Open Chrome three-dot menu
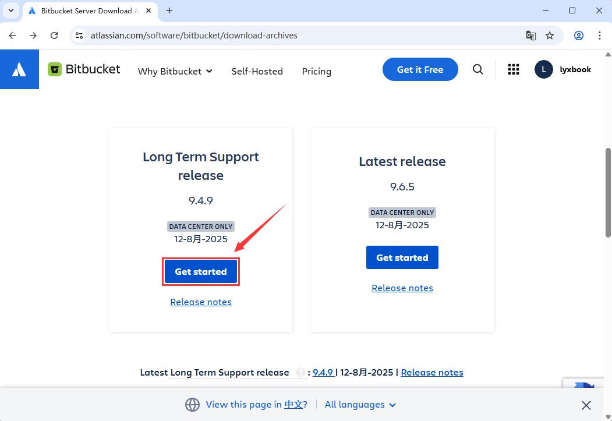 [600, 36]
